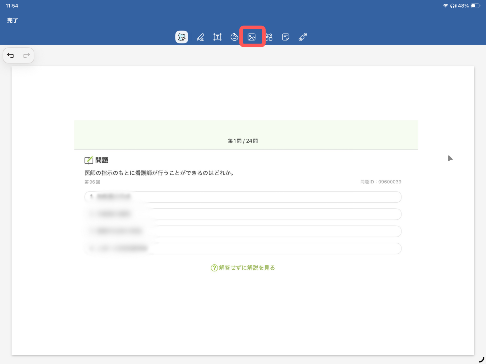Select the lasso selection tool
This screenshot has width=486, height=364.
click(181, 37)
